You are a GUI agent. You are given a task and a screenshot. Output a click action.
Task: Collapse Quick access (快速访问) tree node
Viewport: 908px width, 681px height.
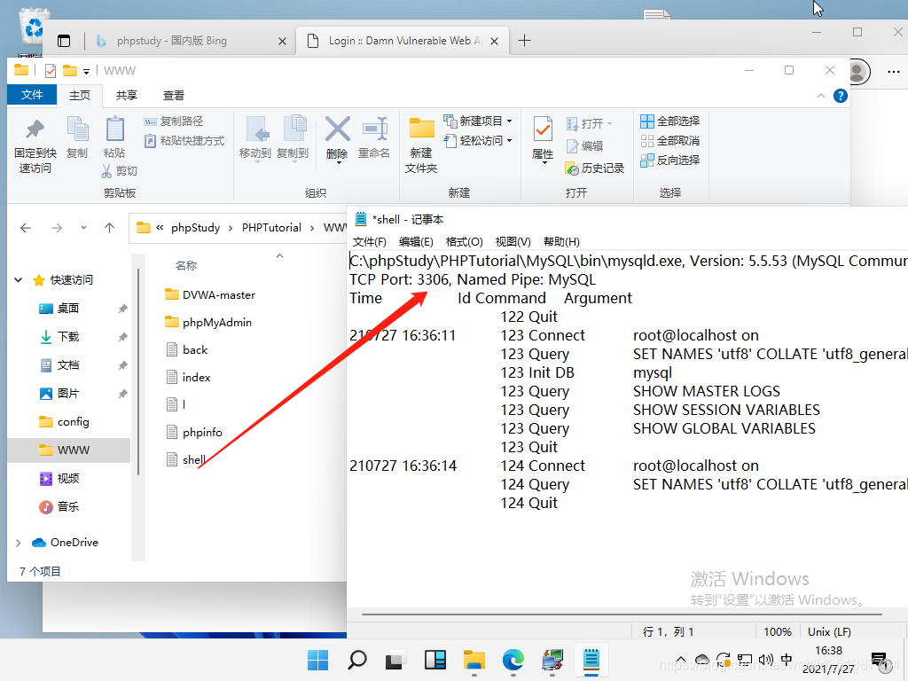[19, 280]
